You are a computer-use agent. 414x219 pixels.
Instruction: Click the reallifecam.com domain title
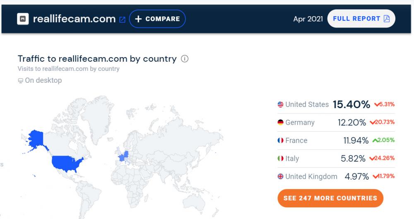pyautogui.click(x=74, y=19)
